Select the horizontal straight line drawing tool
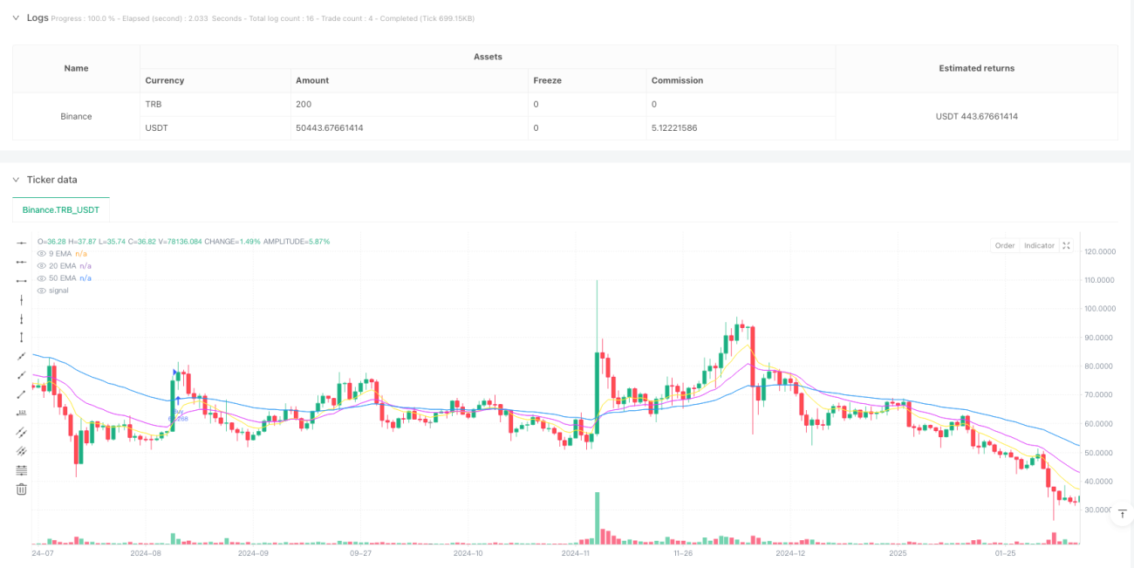This screenshot has height=568, width=1134. 22,242
